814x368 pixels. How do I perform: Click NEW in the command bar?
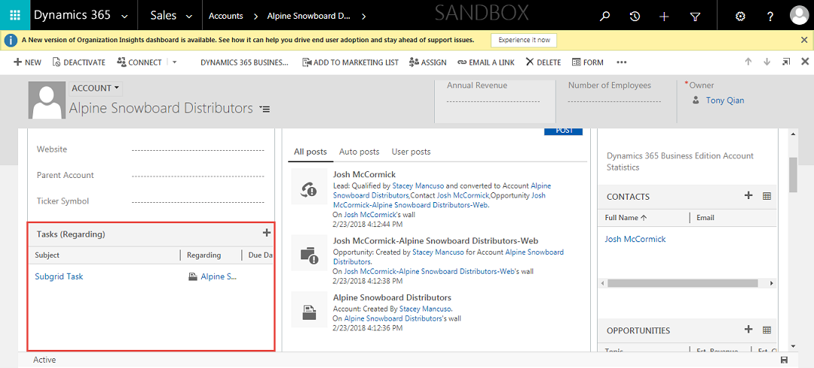(27, 63)
